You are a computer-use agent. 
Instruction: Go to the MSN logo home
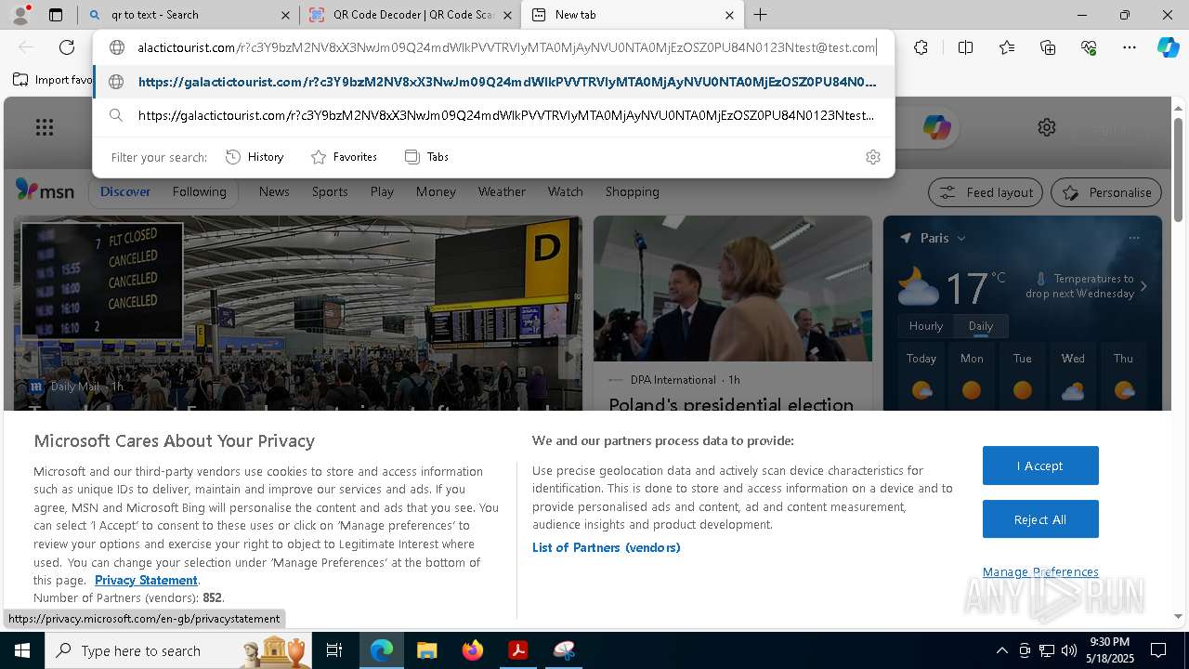[45, 190]
